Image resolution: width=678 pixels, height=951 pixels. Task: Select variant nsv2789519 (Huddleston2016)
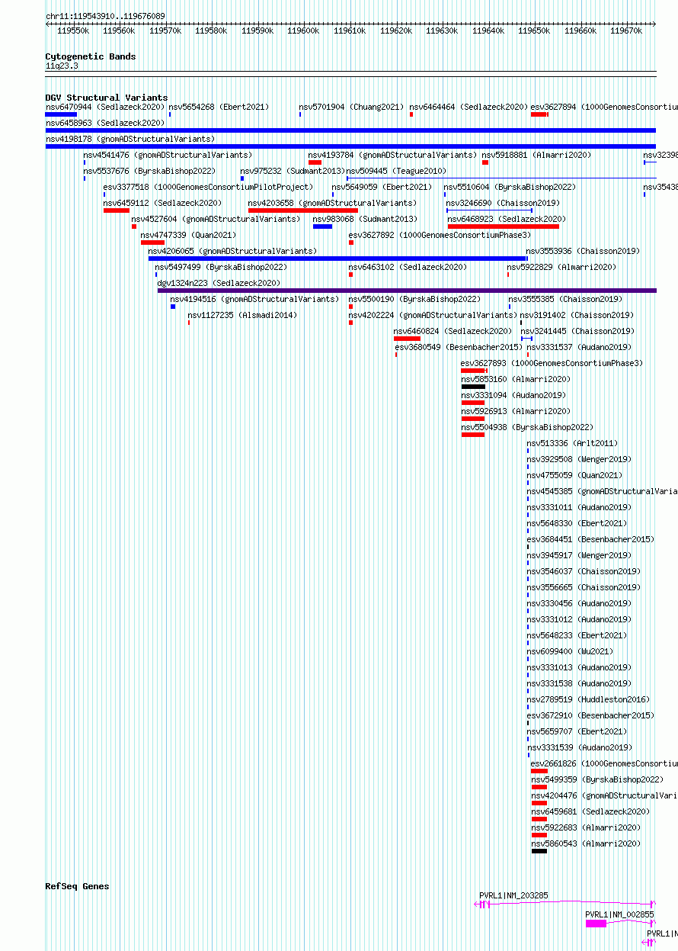pos(588,699)
